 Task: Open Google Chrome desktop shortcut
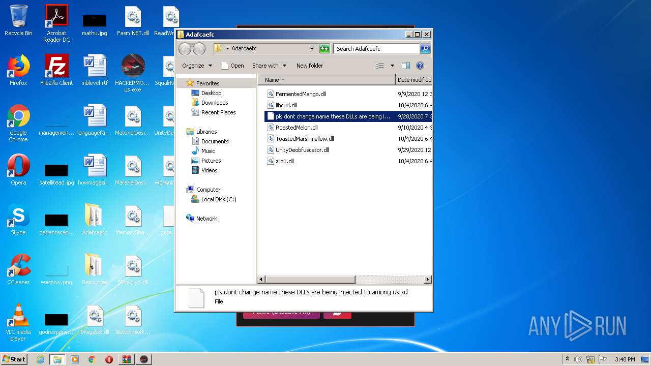[x=18, y=123]
